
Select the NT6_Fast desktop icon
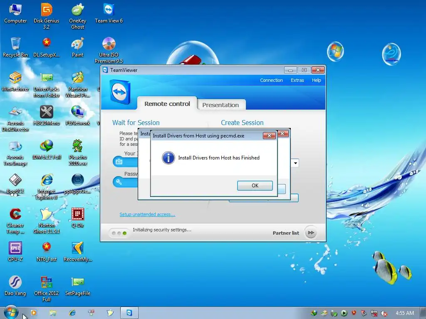[47, 252]
